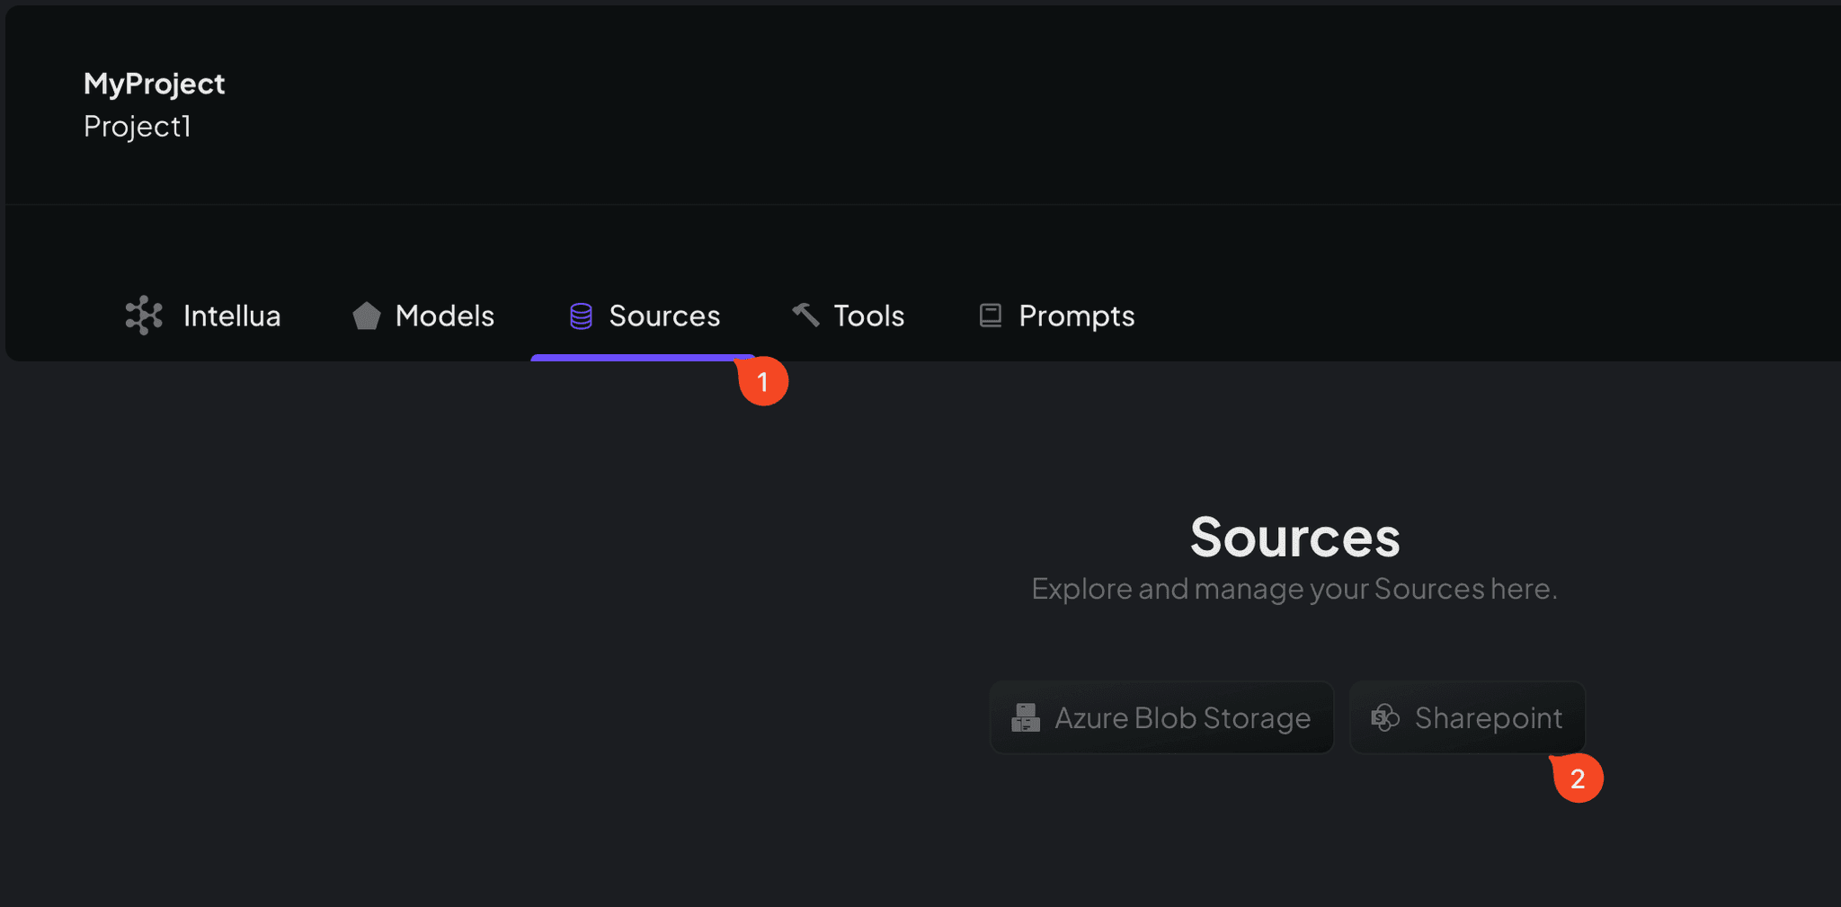1841x907 pixels.
Task: Click the MyProject title
Action: tap(154, 84)
